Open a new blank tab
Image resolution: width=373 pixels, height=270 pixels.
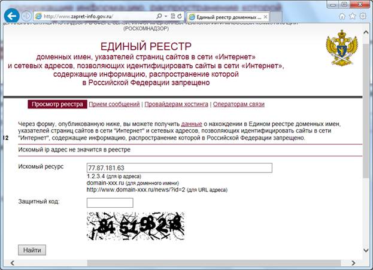pos(276,17)
